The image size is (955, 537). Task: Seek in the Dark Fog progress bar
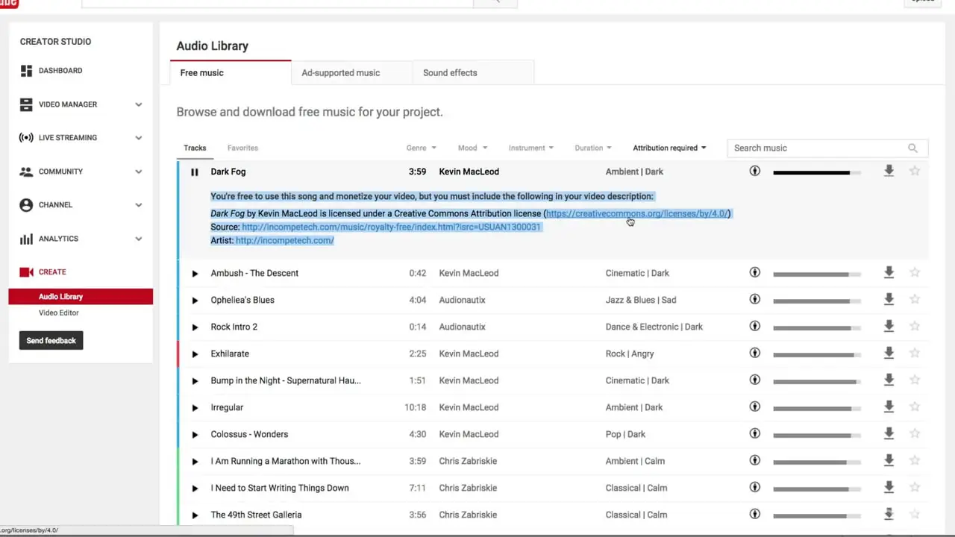[x=817, y=172]
